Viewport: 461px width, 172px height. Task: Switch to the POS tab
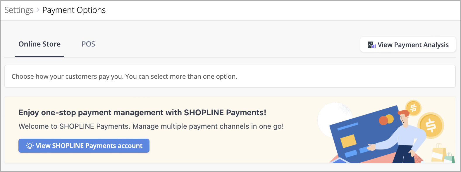coord(88,44)
